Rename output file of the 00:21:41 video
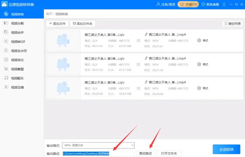 tap(146, 34)
